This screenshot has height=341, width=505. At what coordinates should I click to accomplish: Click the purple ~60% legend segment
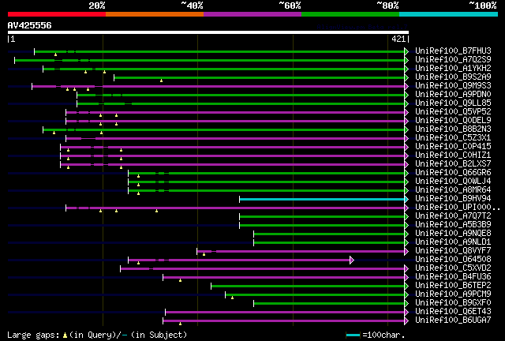[x=252, y=14]
